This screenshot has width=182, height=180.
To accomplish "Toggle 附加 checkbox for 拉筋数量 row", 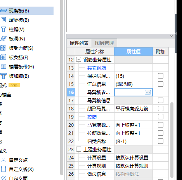I will point(161,133).
